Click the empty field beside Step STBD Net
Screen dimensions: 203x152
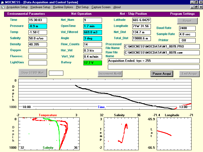(56, 73)
